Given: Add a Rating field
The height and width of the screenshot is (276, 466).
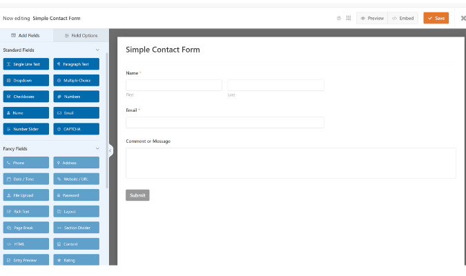Looking at the screenshot, I should pyautogui.click(x=77, y=259).
